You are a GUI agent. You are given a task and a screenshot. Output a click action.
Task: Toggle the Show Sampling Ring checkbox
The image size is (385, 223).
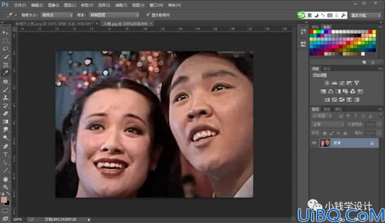click(148, 15)
